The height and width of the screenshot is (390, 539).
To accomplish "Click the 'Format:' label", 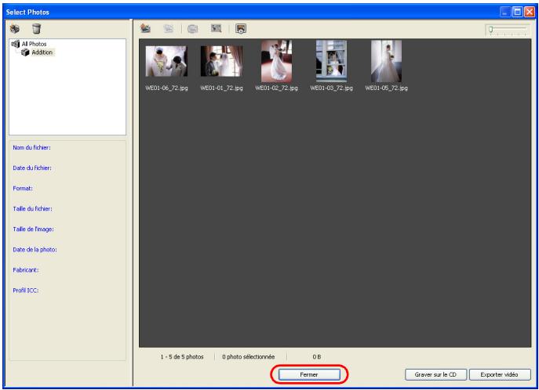I will [23, 188].
